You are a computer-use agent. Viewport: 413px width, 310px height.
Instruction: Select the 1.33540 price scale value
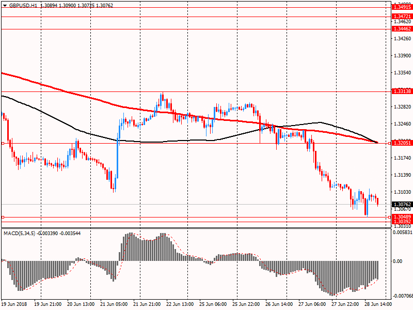coord(402,73)
